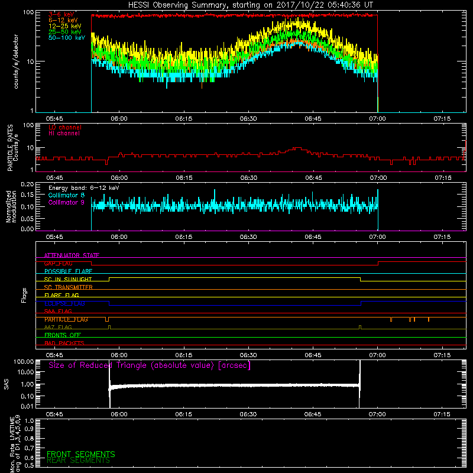Click the FLARE_FLAG label
The width and height of the screenshot is (473, 473).
(61, 295)
